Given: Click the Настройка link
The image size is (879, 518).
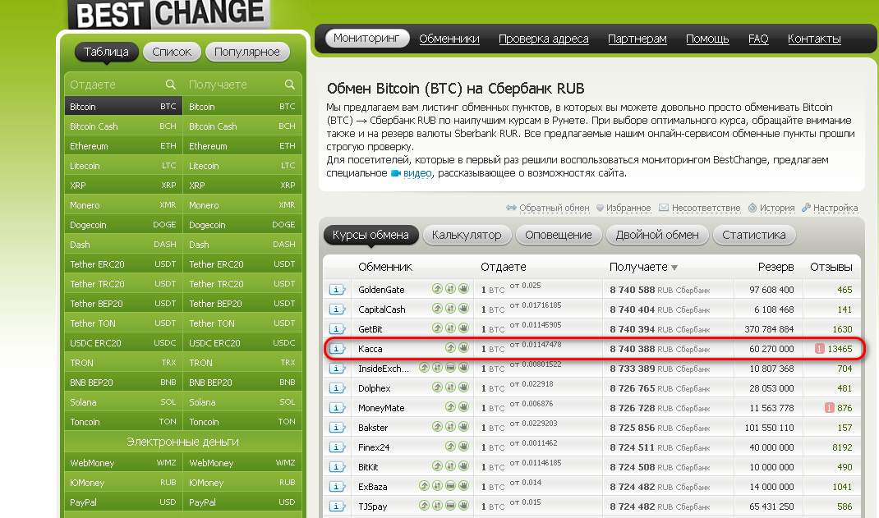Looking at the screenshot, I should pos(835,208).
